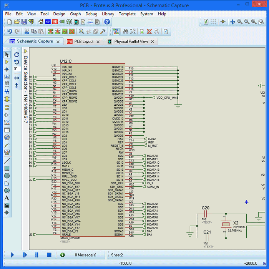269x269 pixels.
Task: Choose the Probe Mode tool
Action: [7, 145]
